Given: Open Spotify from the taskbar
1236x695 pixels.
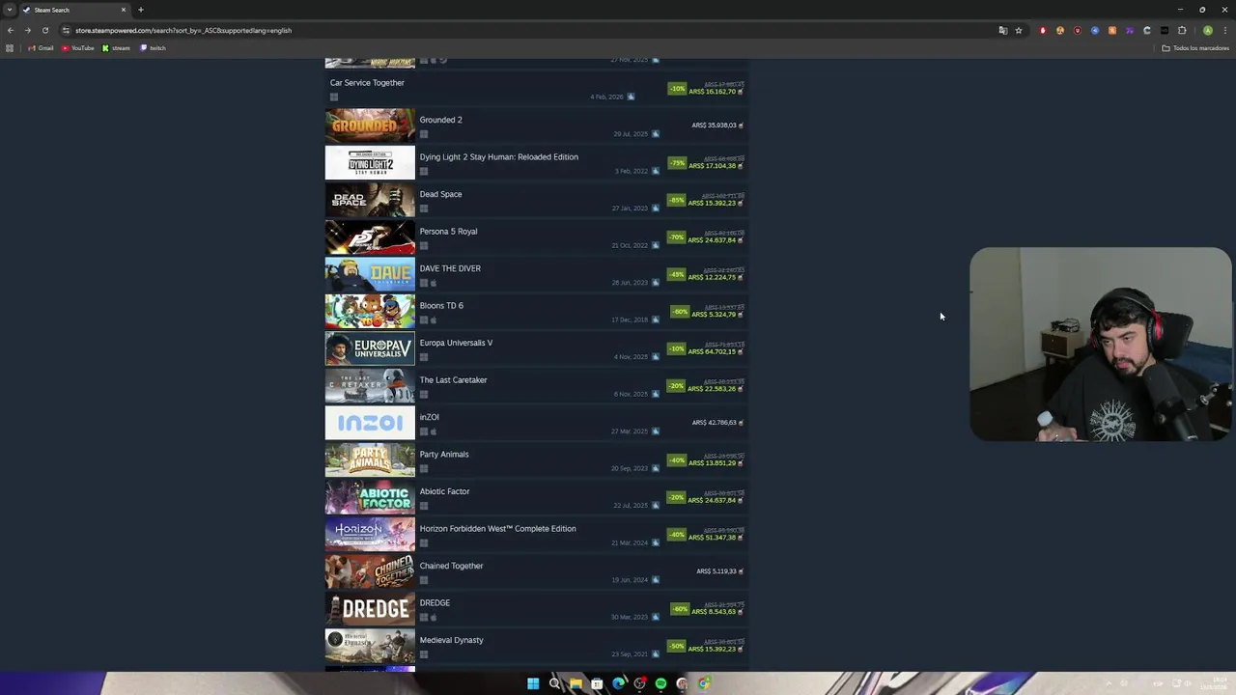Looking at the screenshot, I should (x=660, y=683).
